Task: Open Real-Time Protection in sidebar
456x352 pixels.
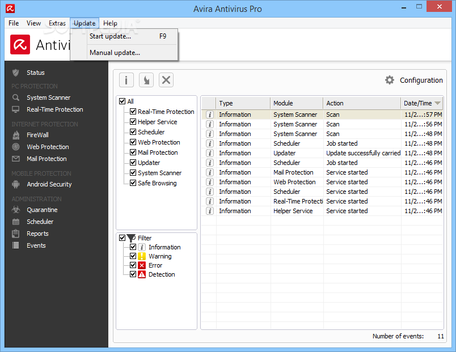Action: (55, 109)
